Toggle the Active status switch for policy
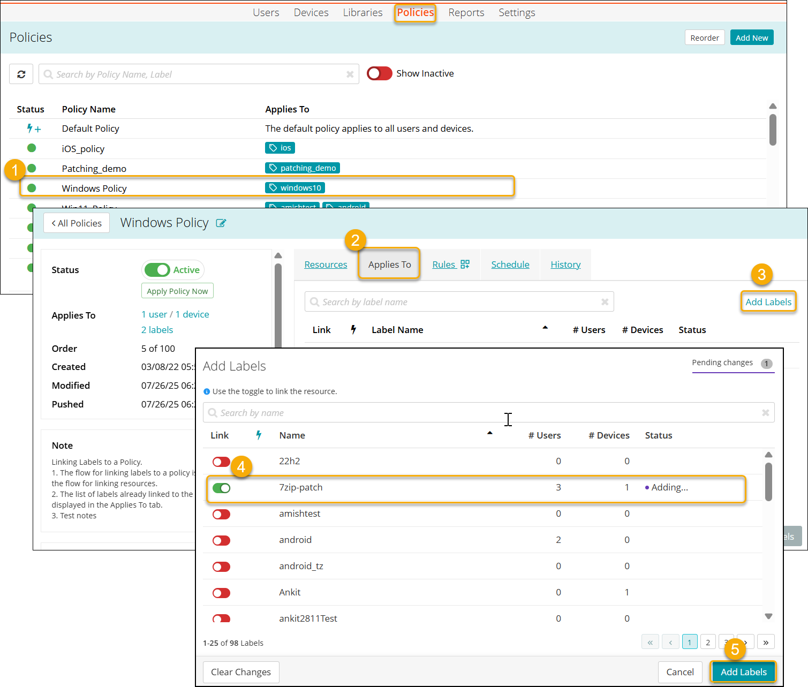The image size is (808, 687). 157,270
